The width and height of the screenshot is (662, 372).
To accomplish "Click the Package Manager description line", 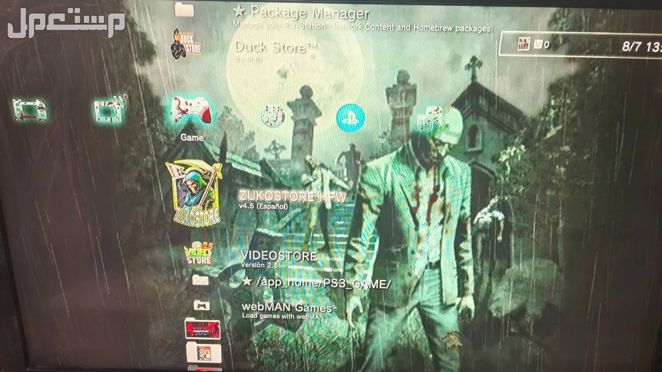I will pos(363,25).
